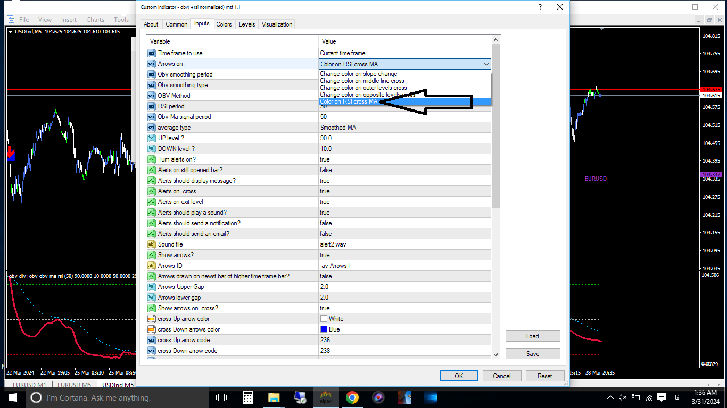Click the icon beside 'DOWN level ?' row
This screenshot has height=408, width=727.
coord(151,149)
